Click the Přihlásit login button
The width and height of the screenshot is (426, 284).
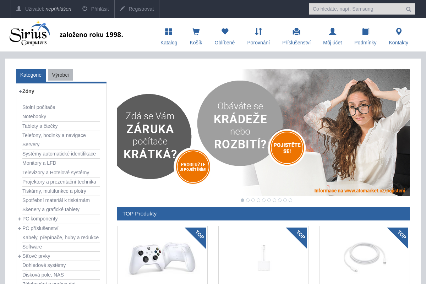click(x=95, y=9)
